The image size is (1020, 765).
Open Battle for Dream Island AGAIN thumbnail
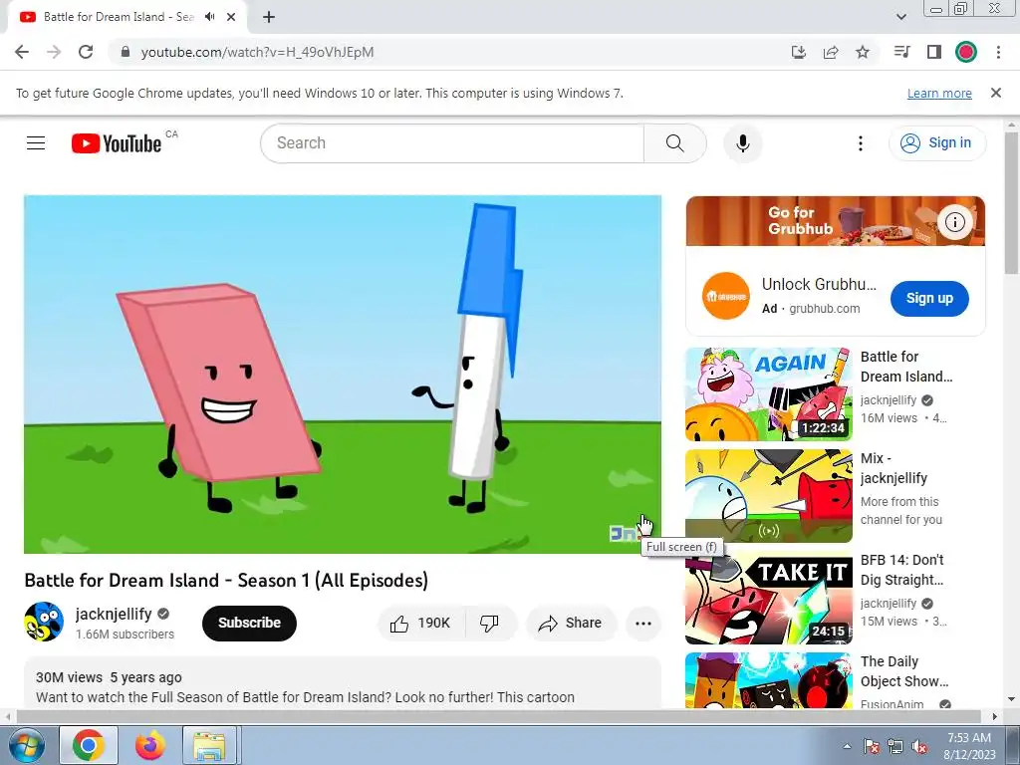point(768,394)
